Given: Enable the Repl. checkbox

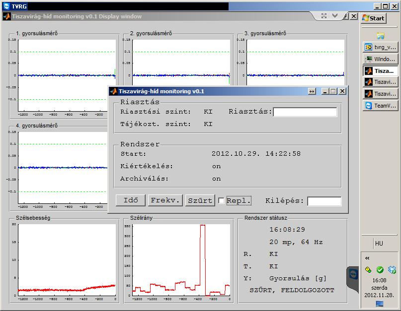Looking at the screenshot, I should [x=222, y=201].
